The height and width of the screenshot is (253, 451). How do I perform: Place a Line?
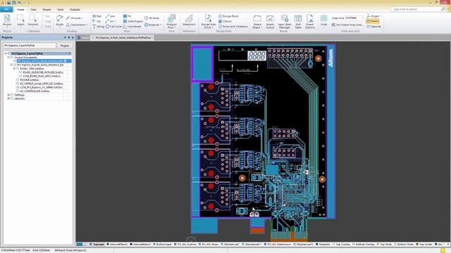110,16
